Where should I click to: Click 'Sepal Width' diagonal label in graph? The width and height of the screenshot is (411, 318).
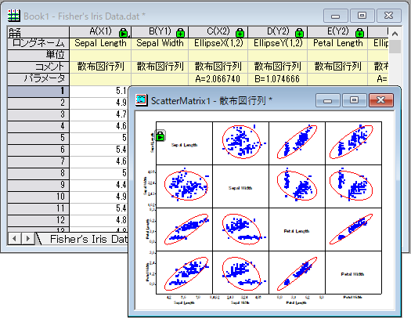click(240, 188)
